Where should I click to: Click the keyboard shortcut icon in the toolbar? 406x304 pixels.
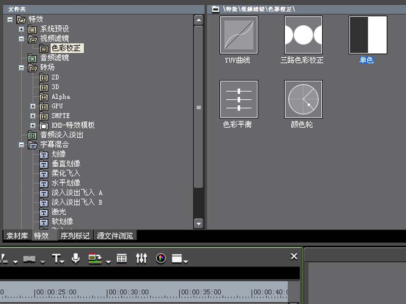[x=121, y=258]
